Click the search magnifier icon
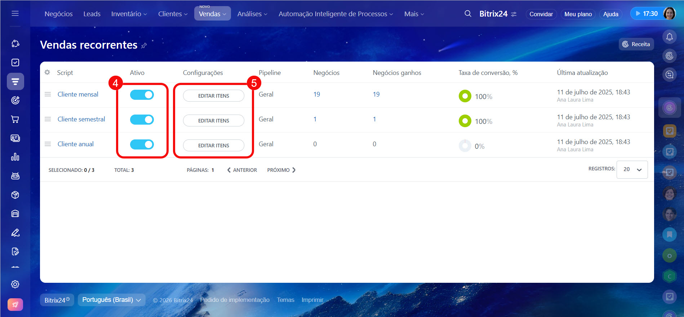 (x=468, y=14)
